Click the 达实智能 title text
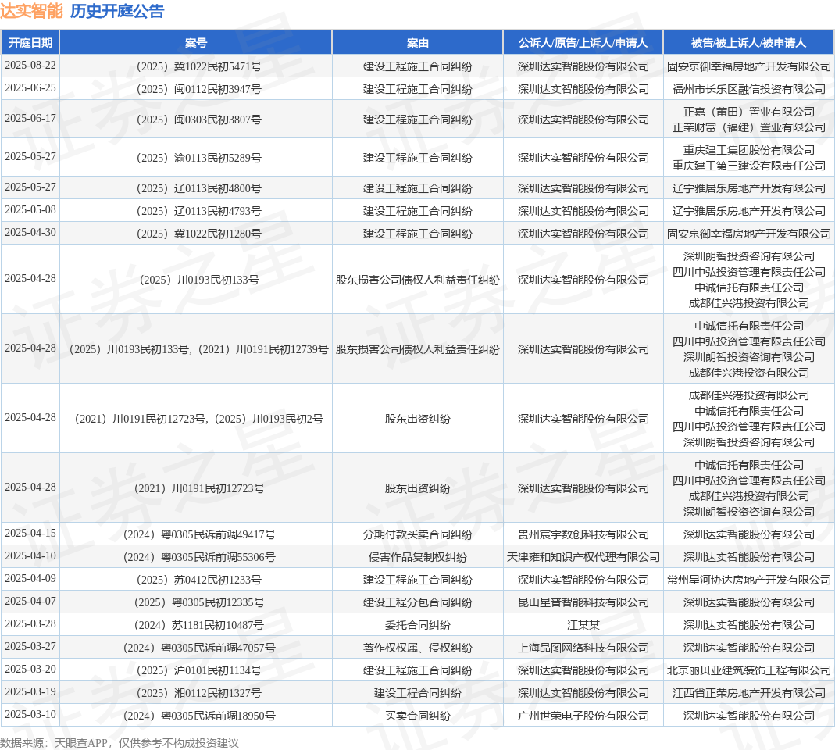Image resolution: width=835 pixels, height=750 pixels. 31,11
